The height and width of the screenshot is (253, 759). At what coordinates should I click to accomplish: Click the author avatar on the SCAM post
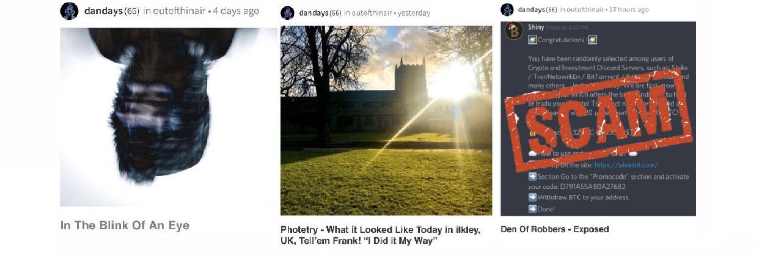[507, 10]
